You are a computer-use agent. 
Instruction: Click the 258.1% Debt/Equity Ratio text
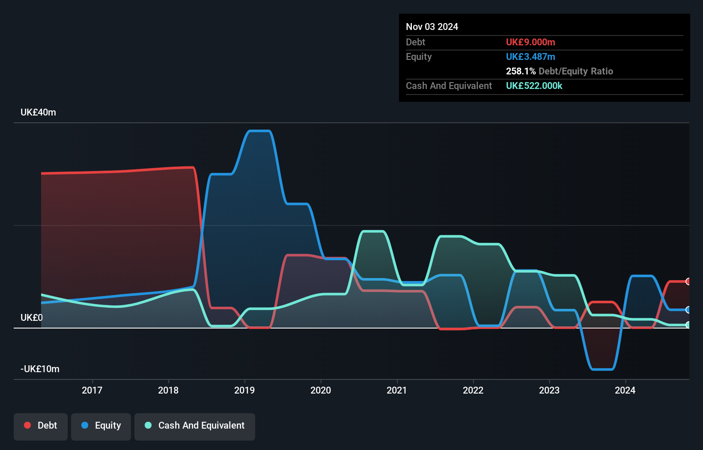coord(560,71)
